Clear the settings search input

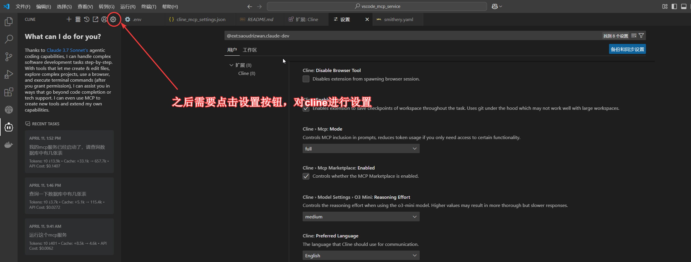(x=634, y=36)
